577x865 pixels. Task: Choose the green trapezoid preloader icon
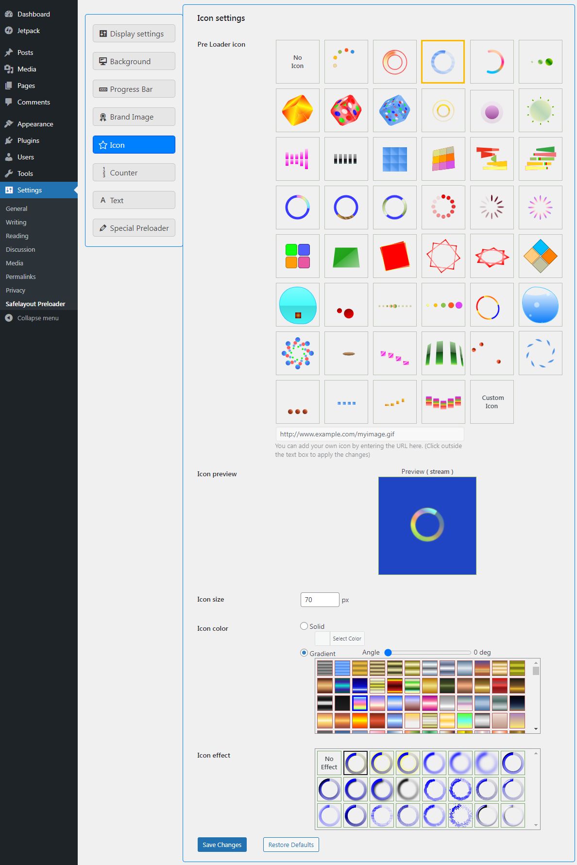(x=346, y=256)
